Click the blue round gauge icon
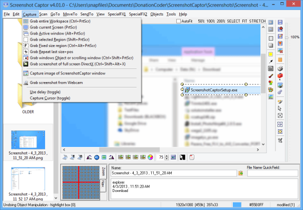 97,157
